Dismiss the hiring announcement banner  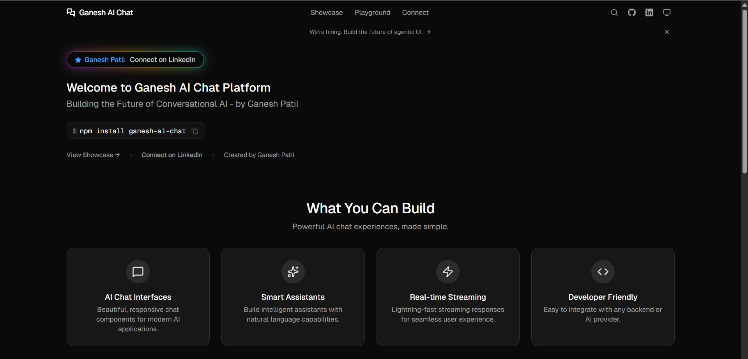(x=667, y=32)
